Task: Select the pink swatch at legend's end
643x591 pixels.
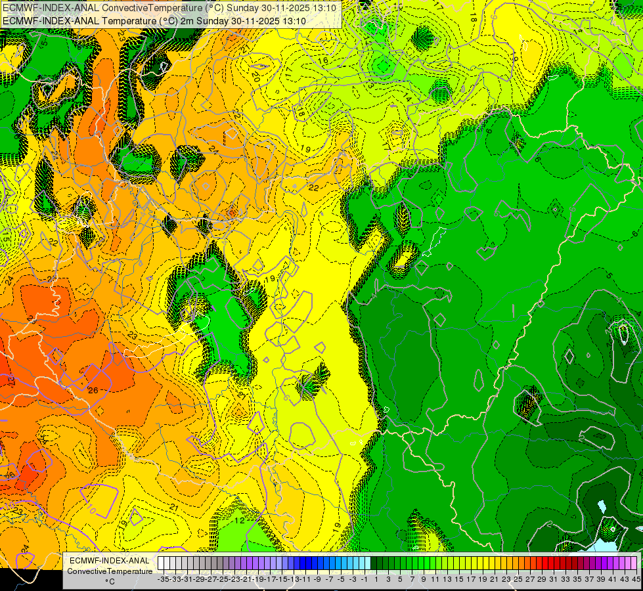Action: 633,563
